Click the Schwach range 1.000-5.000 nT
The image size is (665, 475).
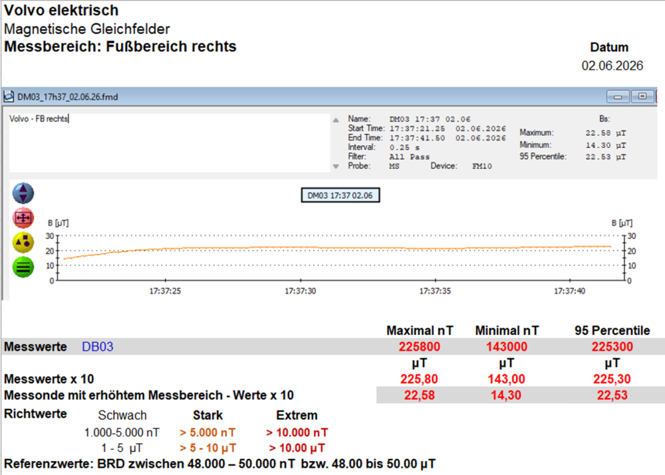122,432
